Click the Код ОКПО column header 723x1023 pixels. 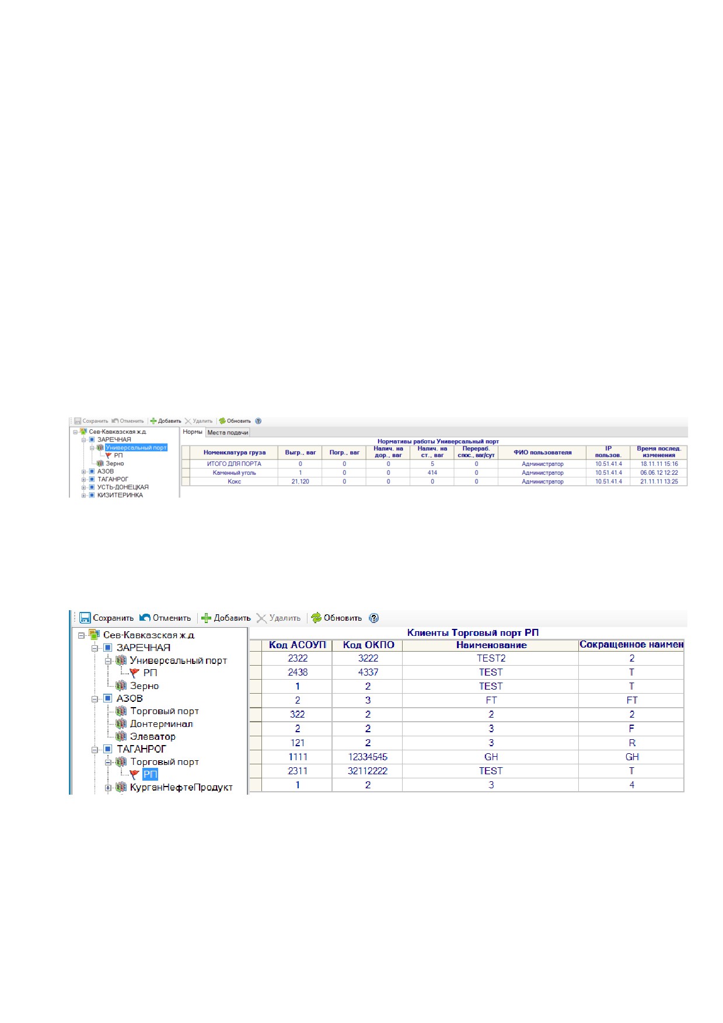coord(368,645)
